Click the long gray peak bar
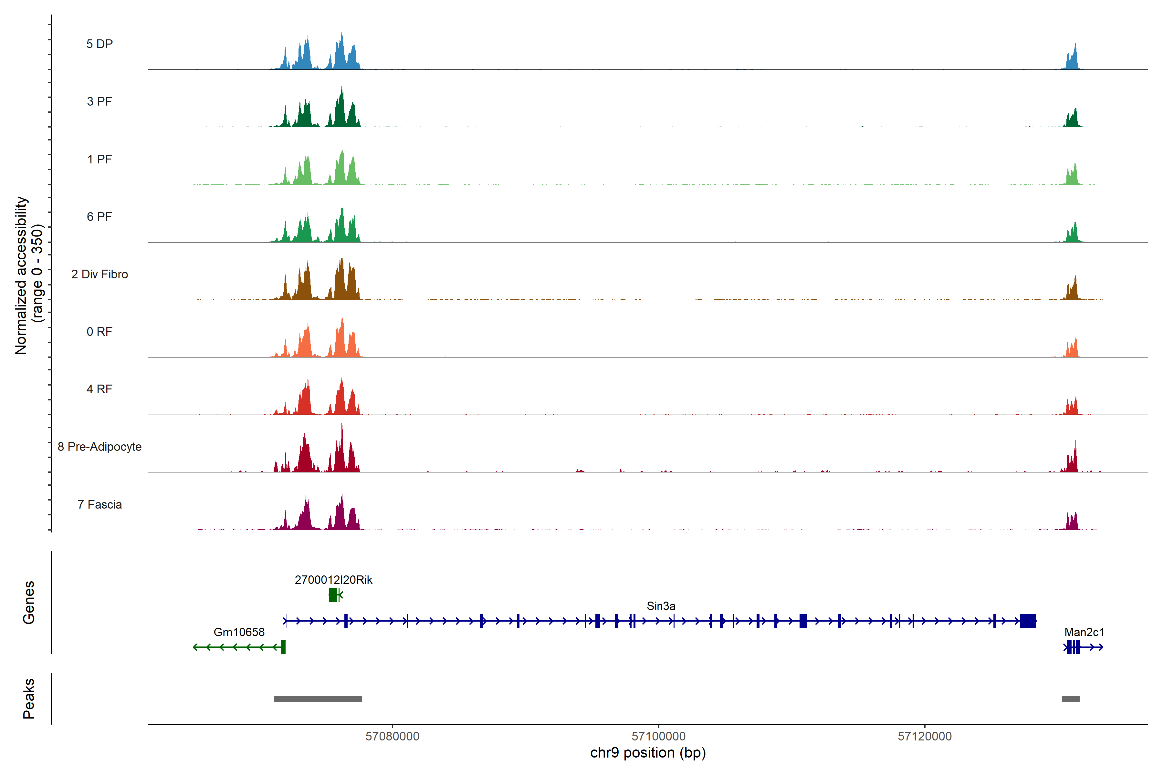Image resolution: width=1163 pixels, height=775 pixels. [x=318, y=699]
